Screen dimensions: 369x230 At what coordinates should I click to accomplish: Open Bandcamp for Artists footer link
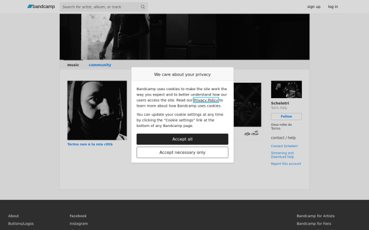click(x=315, y=216)
